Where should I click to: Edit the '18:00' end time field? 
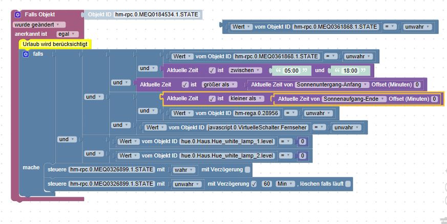pyautogui.click(x=350, y=71)
